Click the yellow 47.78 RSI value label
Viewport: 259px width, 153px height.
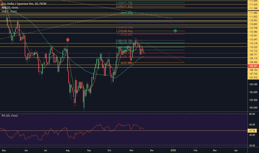(x=252, y=130)
